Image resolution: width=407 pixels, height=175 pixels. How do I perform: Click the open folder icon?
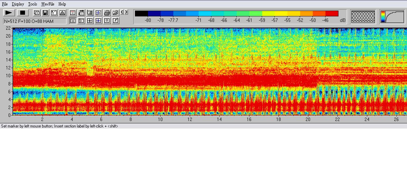tap(115, 13)
